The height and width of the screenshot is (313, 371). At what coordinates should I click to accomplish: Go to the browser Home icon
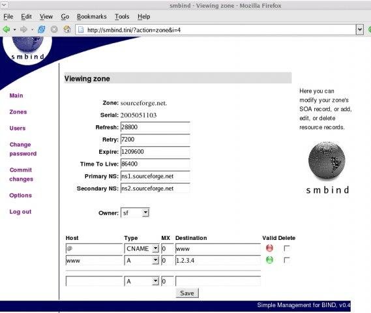67,29
